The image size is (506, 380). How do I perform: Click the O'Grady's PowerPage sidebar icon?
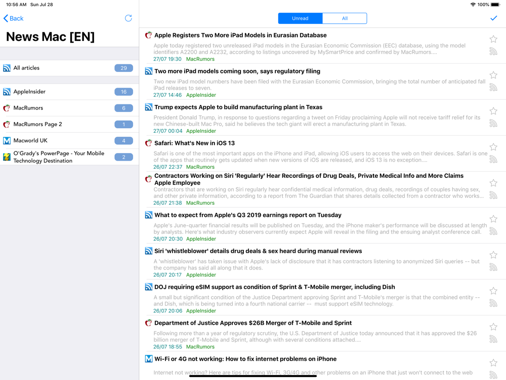(7, 157)
